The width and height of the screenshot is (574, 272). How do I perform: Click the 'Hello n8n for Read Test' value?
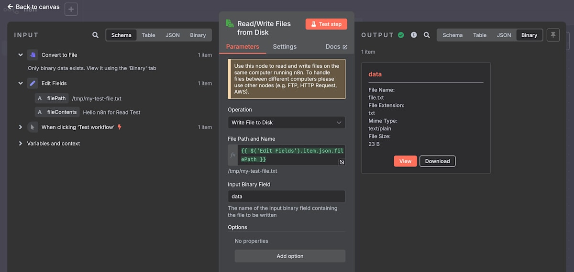tap(111, 113)
